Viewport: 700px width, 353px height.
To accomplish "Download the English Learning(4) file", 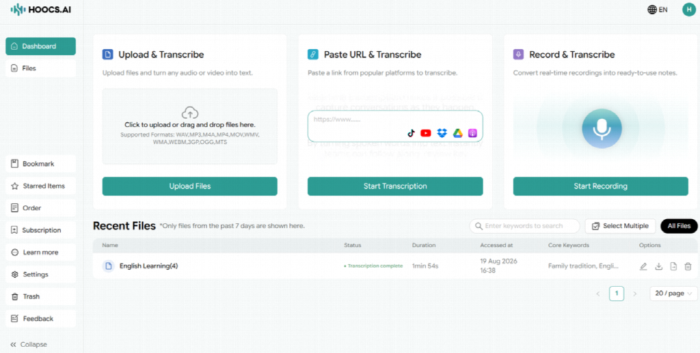I will coord(658,266).
